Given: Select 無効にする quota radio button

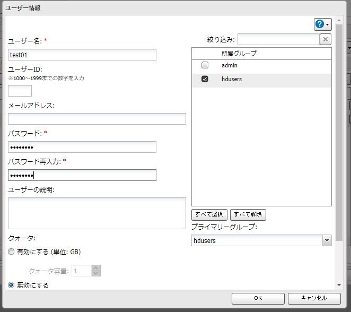Looking at the screenshot, I should tap(11, 285).
